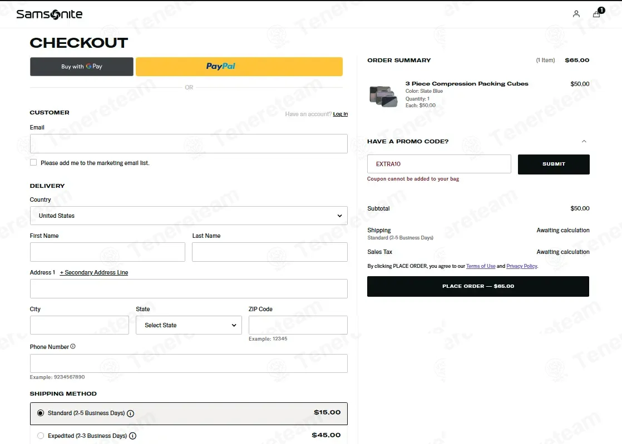Focus the Address 1 field

[x=189, y=289]
